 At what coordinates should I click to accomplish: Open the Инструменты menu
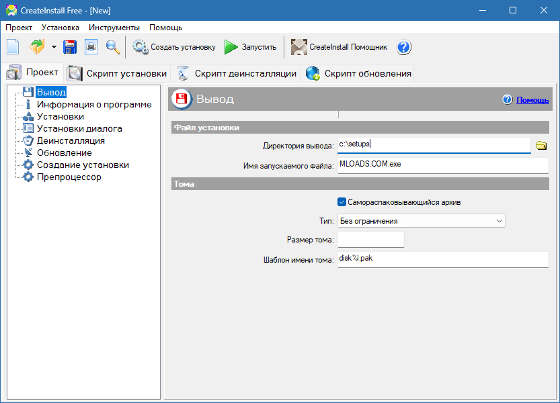point(114,28)
